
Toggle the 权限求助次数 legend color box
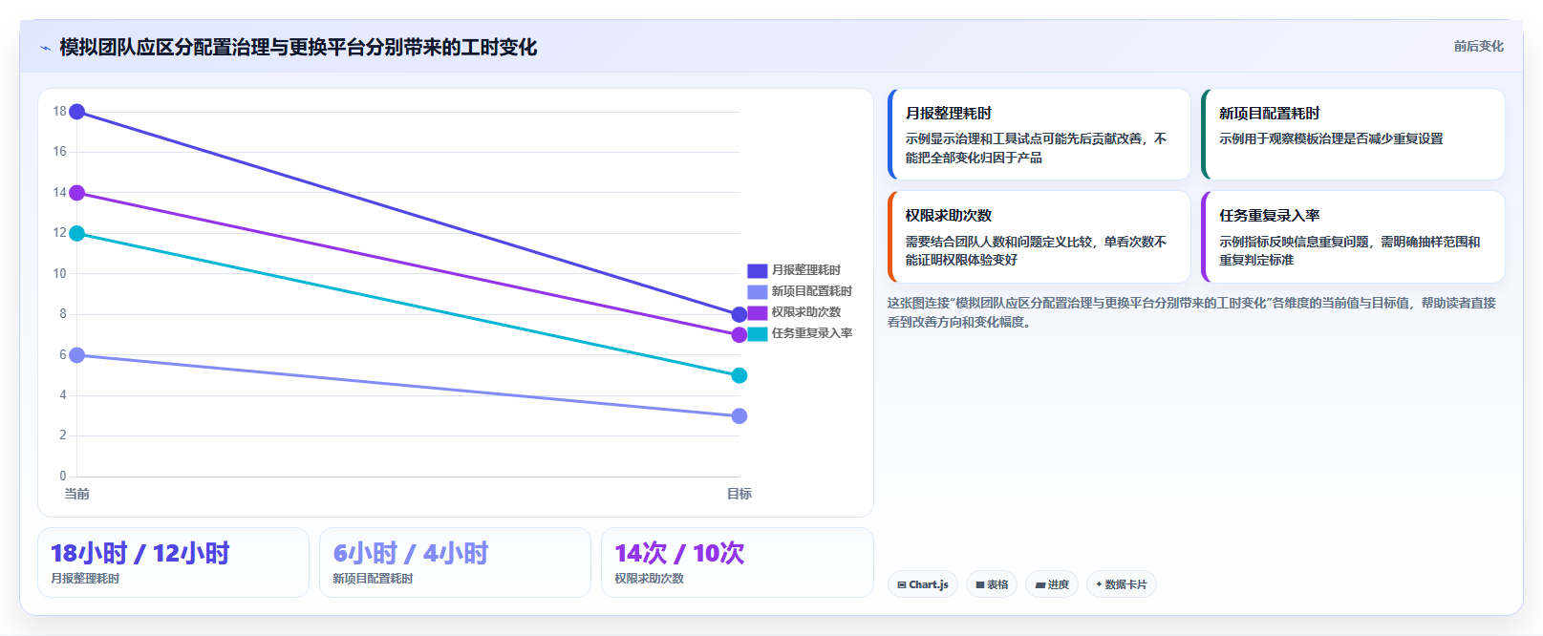coord(757,313)
